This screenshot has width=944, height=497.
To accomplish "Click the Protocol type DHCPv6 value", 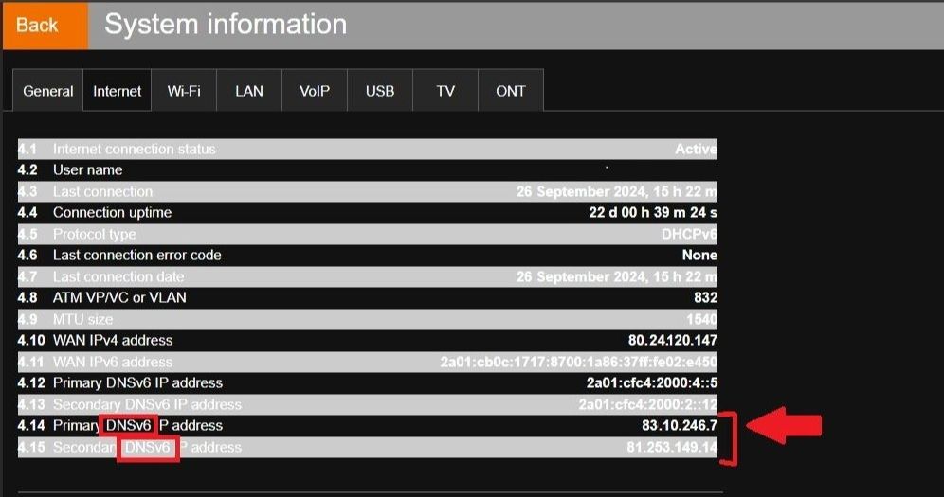I will [689, 234].
